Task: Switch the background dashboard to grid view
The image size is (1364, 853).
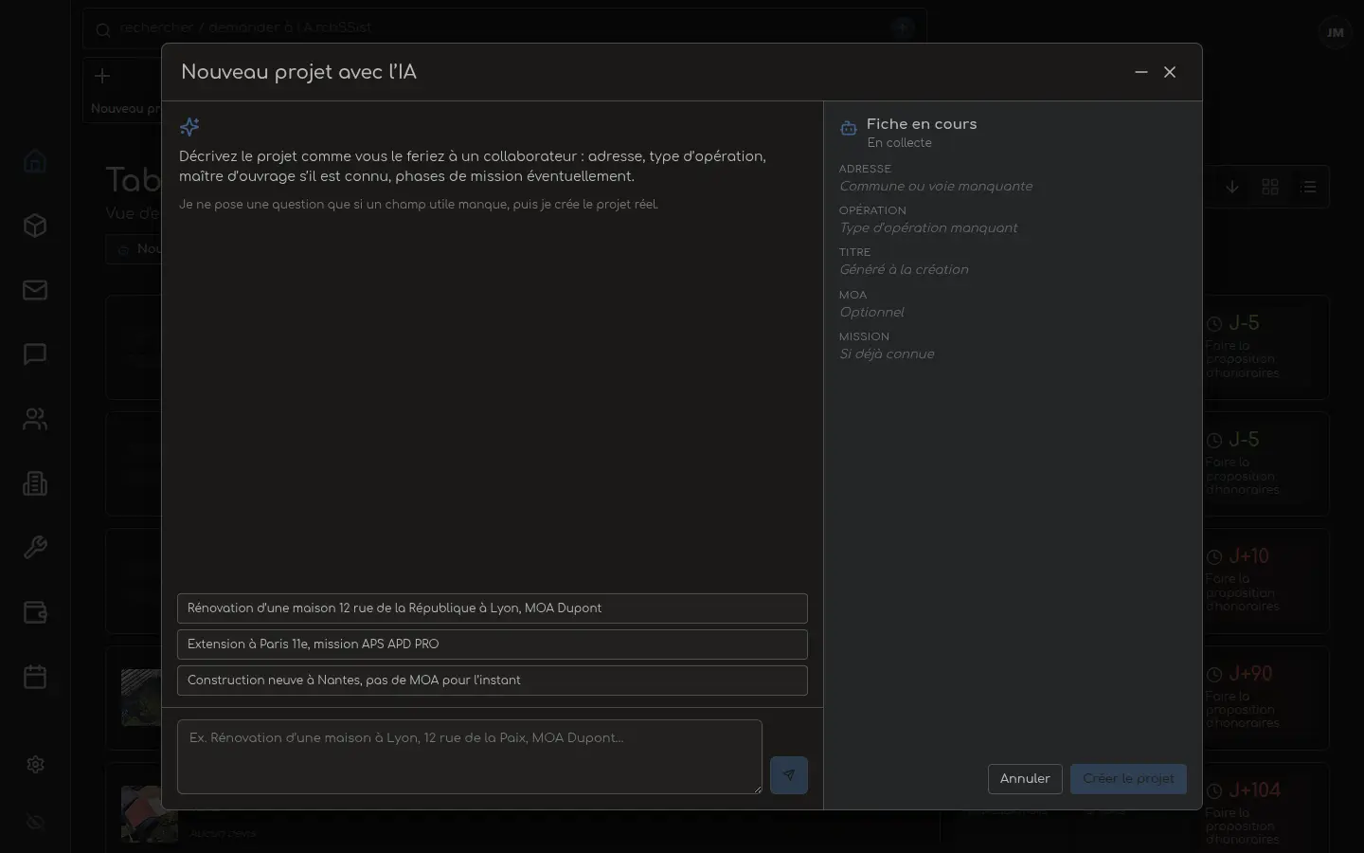Action: pos(1270,187)
